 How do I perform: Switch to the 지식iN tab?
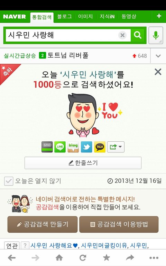pos(107,17)
